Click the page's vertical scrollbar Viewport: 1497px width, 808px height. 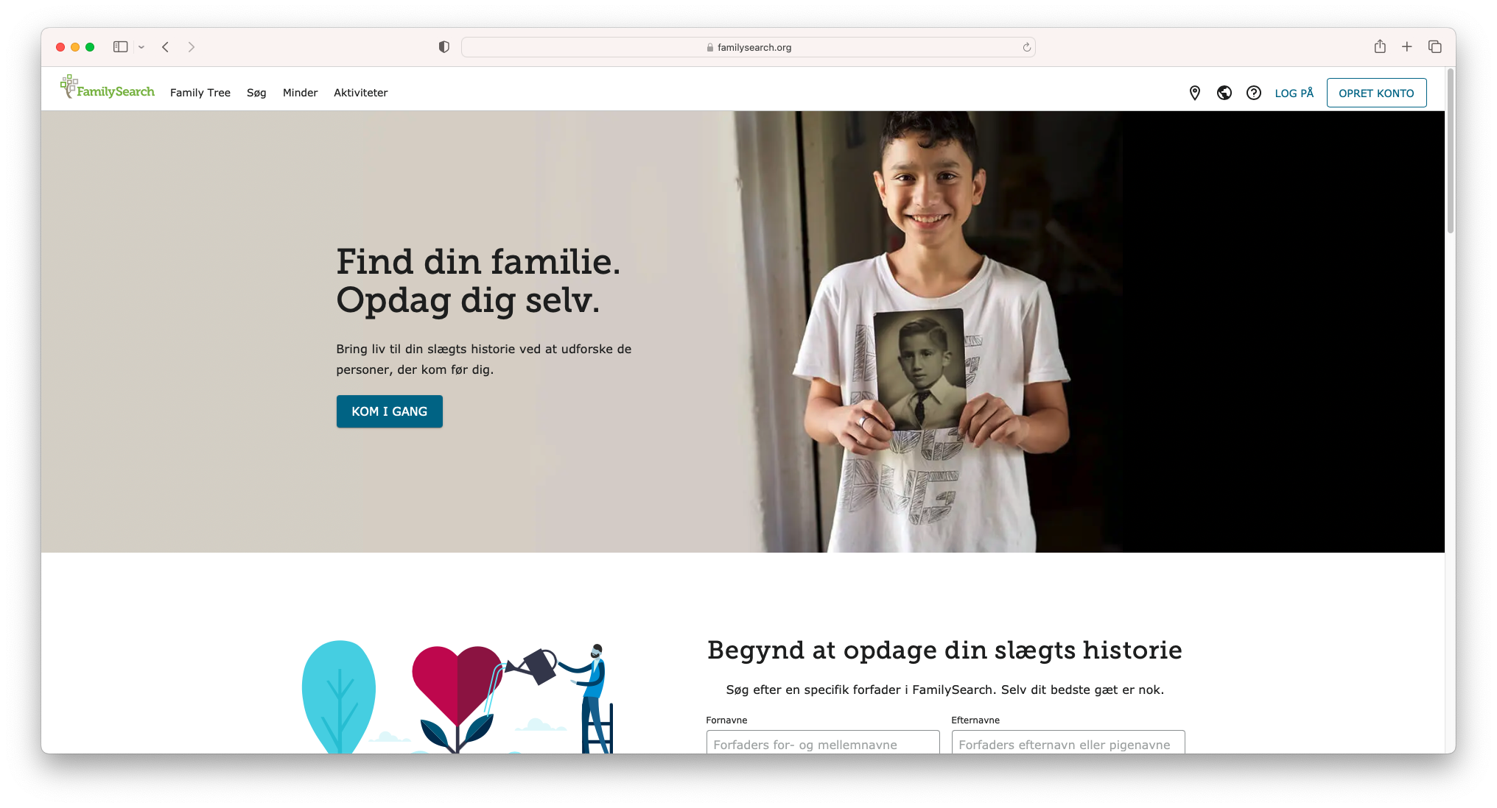(1451, 151)
